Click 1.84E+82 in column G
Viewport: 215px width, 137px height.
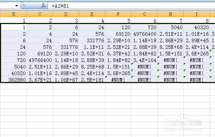coord(145,54)
